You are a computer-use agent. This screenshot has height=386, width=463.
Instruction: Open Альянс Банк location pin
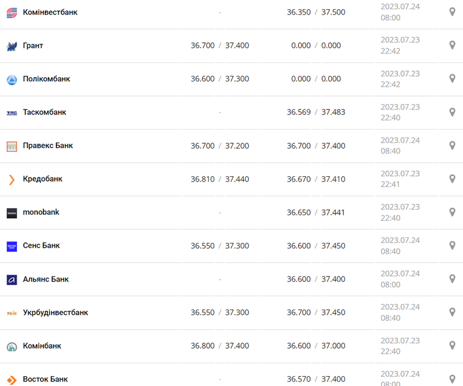point(453,279)
